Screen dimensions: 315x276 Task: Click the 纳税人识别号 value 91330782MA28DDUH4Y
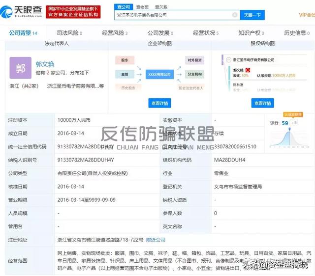[x=86, y=160]
